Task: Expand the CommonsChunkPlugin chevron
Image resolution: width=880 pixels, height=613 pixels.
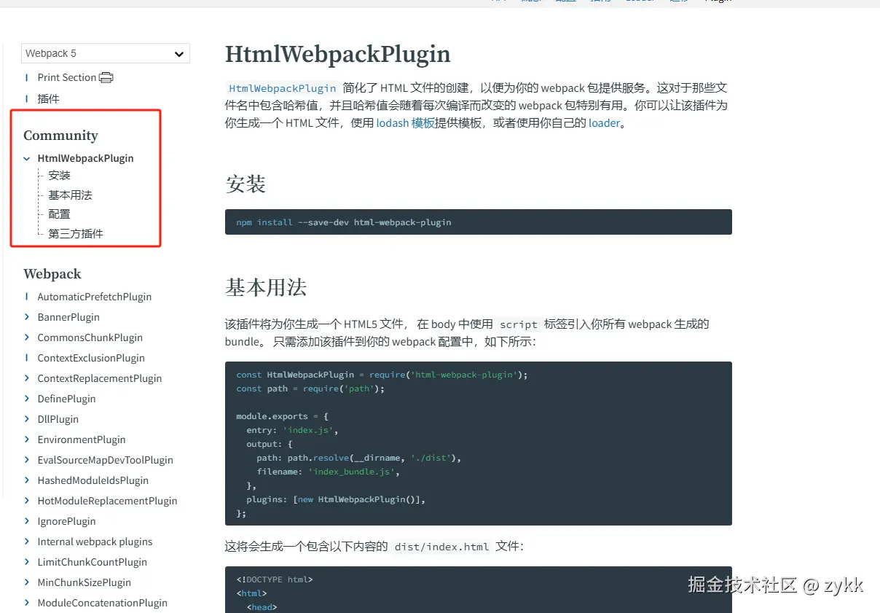Action: [x=27, y=337]
